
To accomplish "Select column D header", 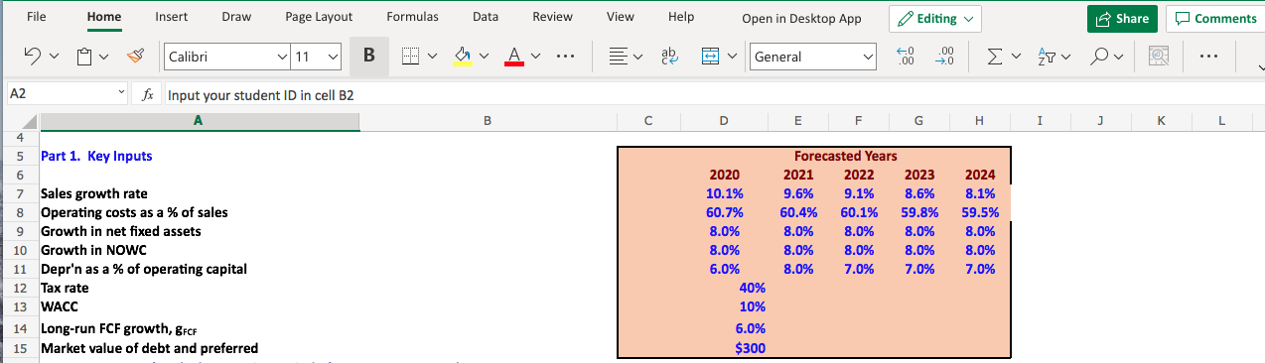I will pyautogui.click(x=723, y=122).
